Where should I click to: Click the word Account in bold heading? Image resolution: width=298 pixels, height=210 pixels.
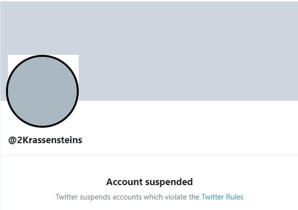(125, 182)
